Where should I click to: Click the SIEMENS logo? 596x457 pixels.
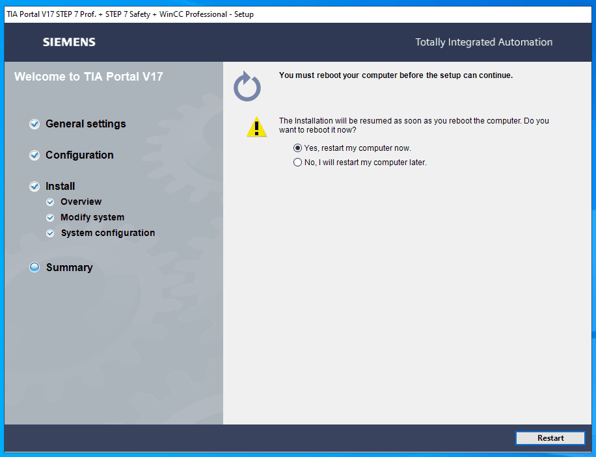click(69, 42)
